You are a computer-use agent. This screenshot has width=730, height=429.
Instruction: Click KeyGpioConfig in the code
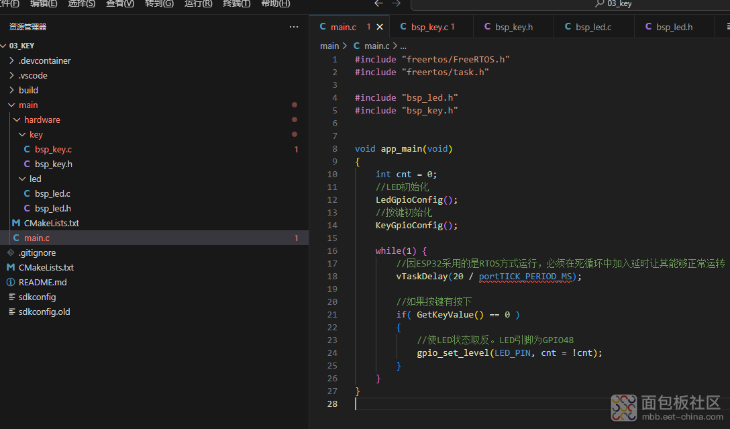(x=409, y=226)
